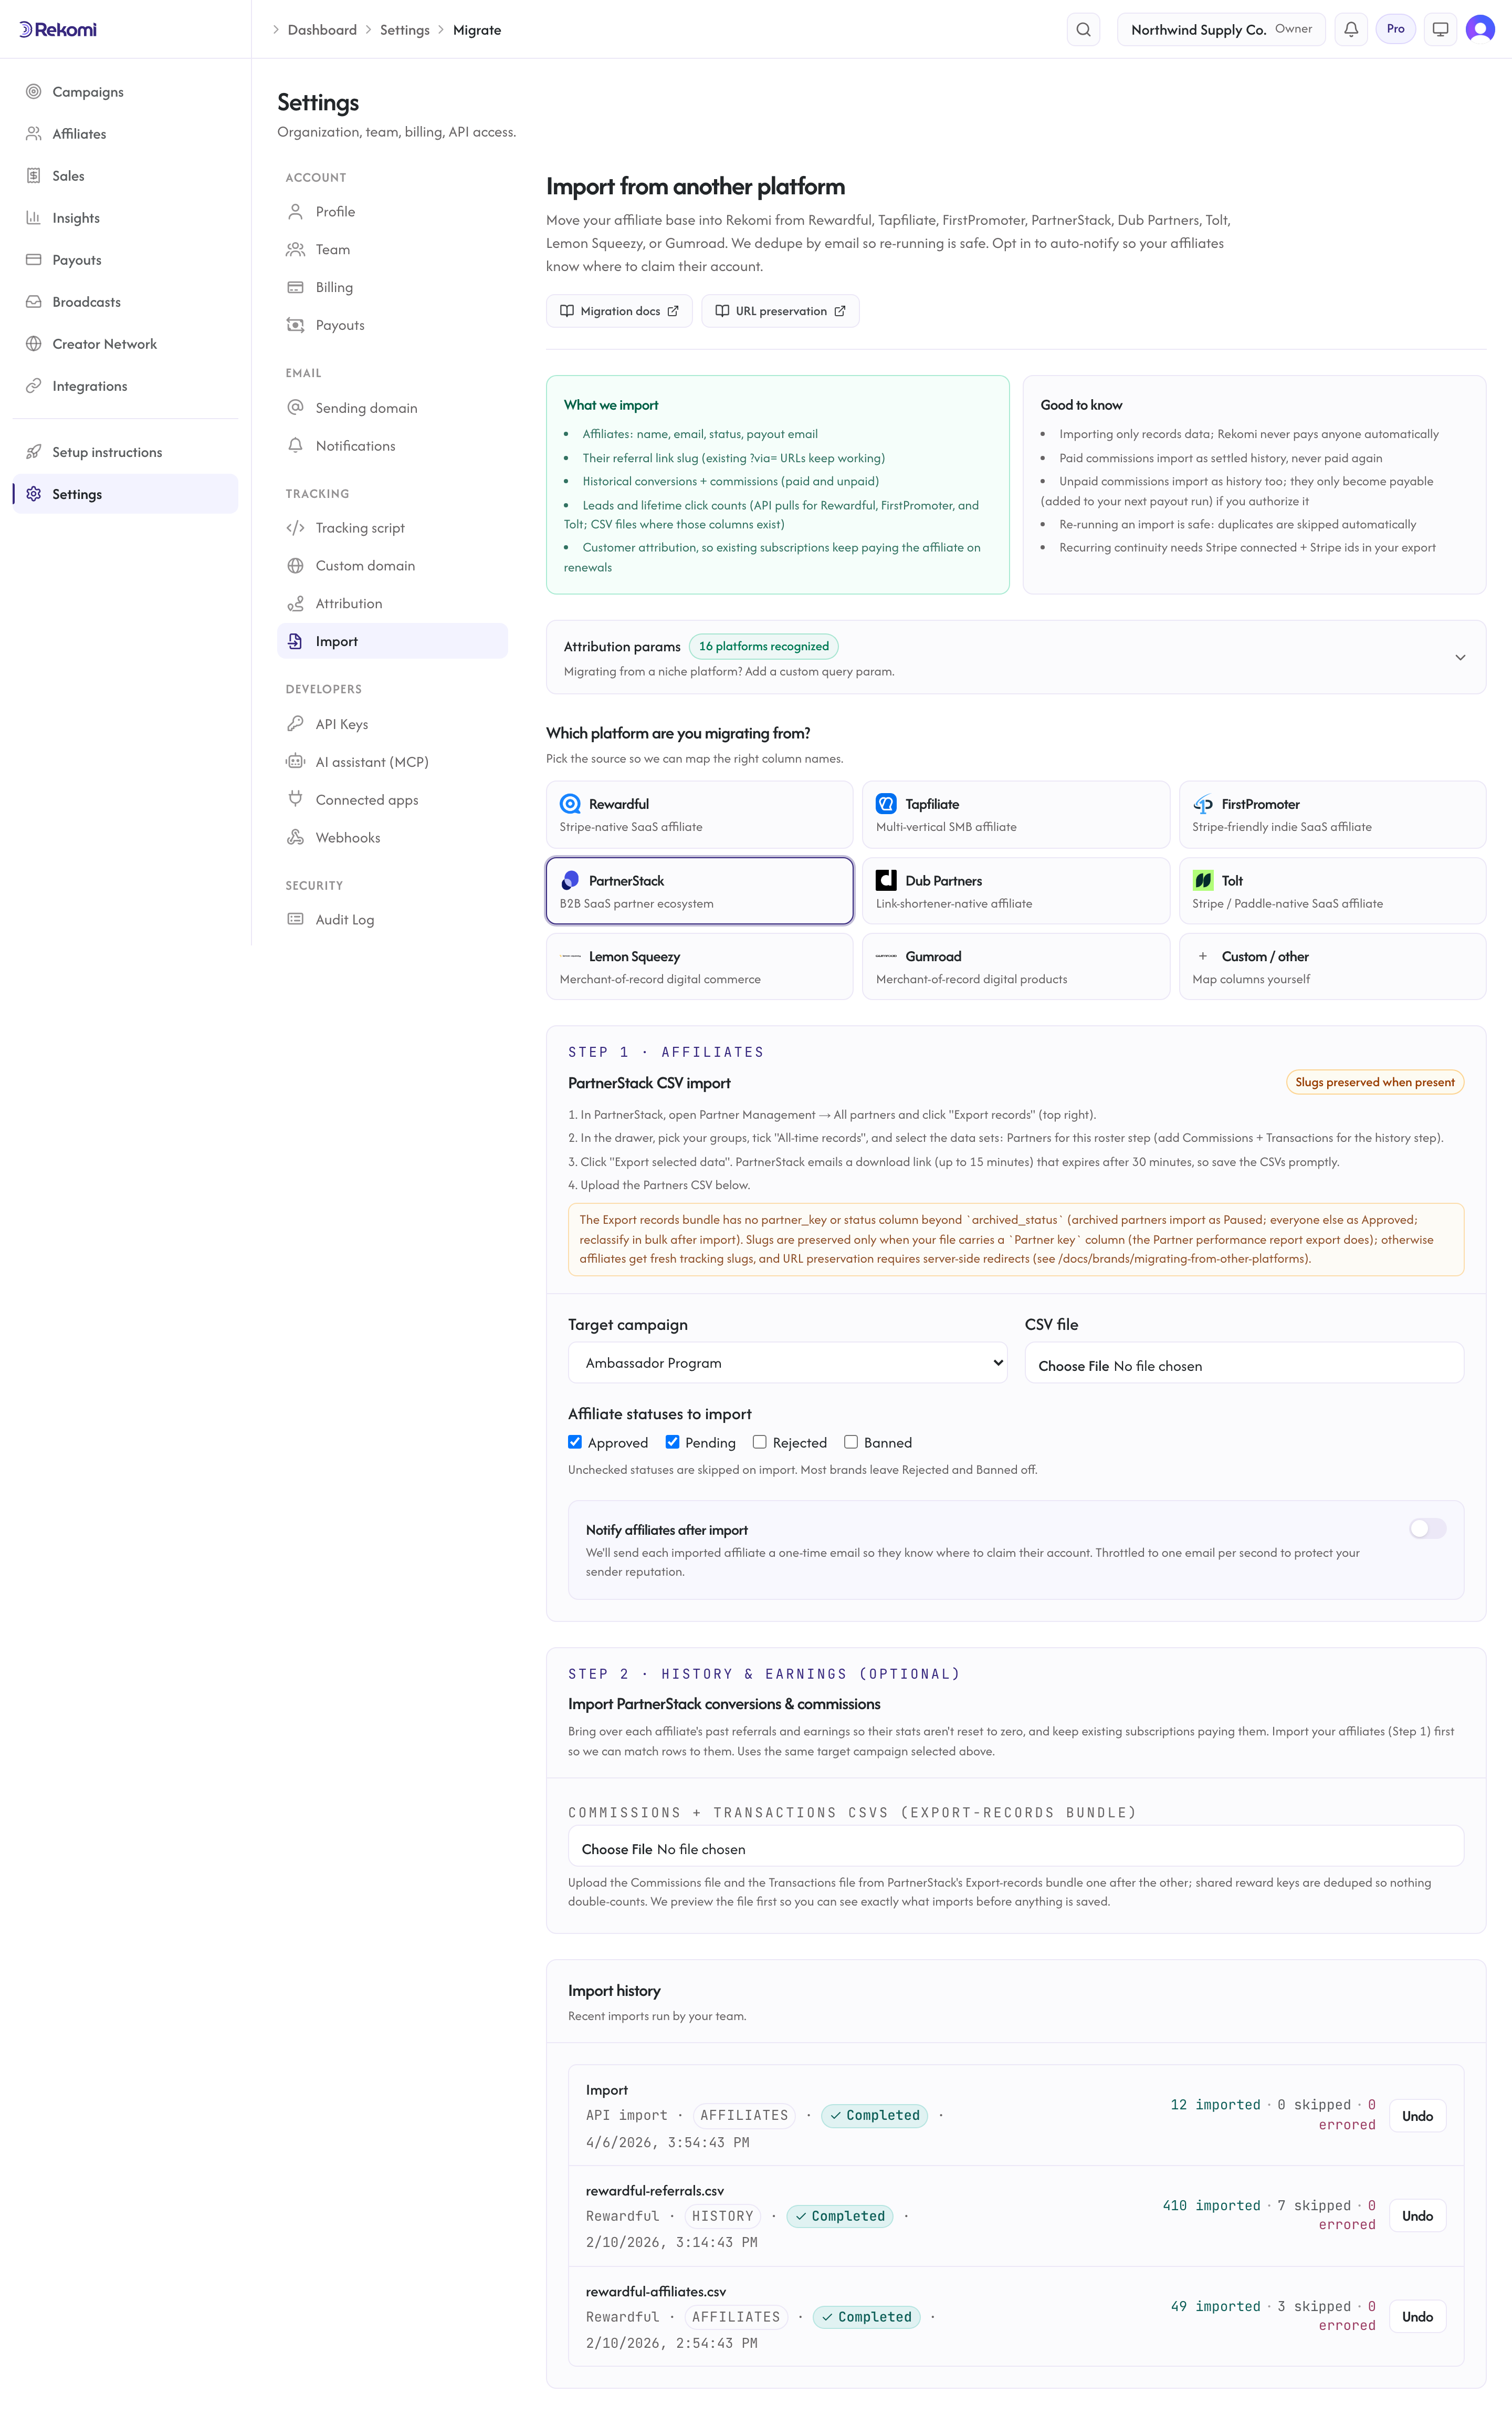Click the Pro plan badge
1512x2414 pixels.
(1395, 29)
